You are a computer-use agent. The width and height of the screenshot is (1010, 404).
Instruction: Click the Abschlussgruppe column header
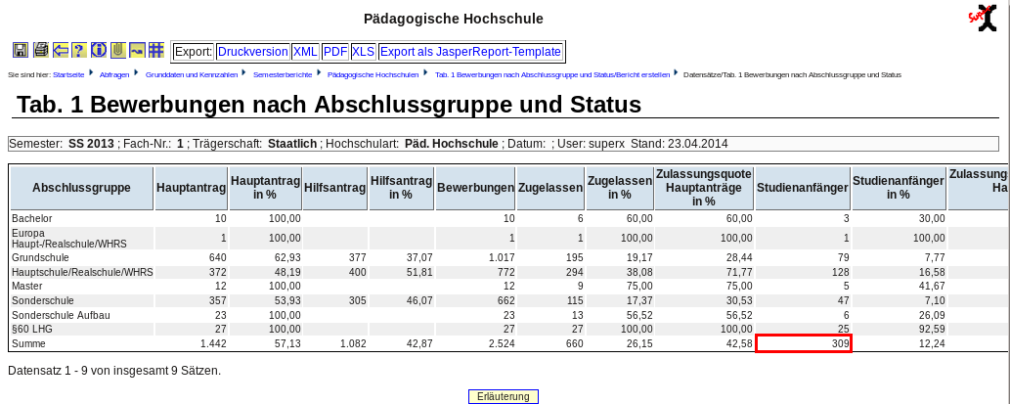point(82,188)
